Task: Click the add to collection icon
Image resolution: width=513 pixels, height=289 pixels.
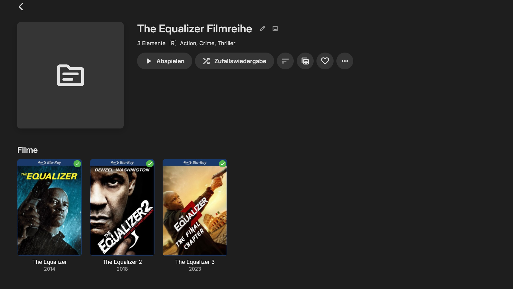Action: pyautogui.click(x=305, y=61)
